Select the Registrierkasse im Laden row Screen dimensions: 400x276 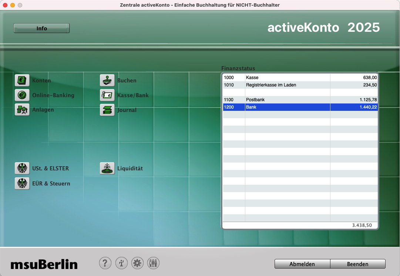point(300,85)
